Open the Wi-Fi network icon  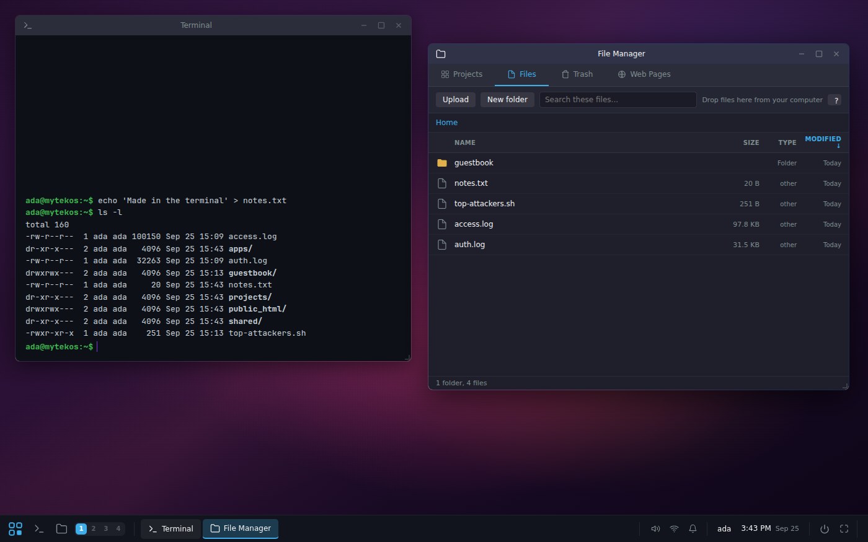pyautogui.click(x=674, y=528)
